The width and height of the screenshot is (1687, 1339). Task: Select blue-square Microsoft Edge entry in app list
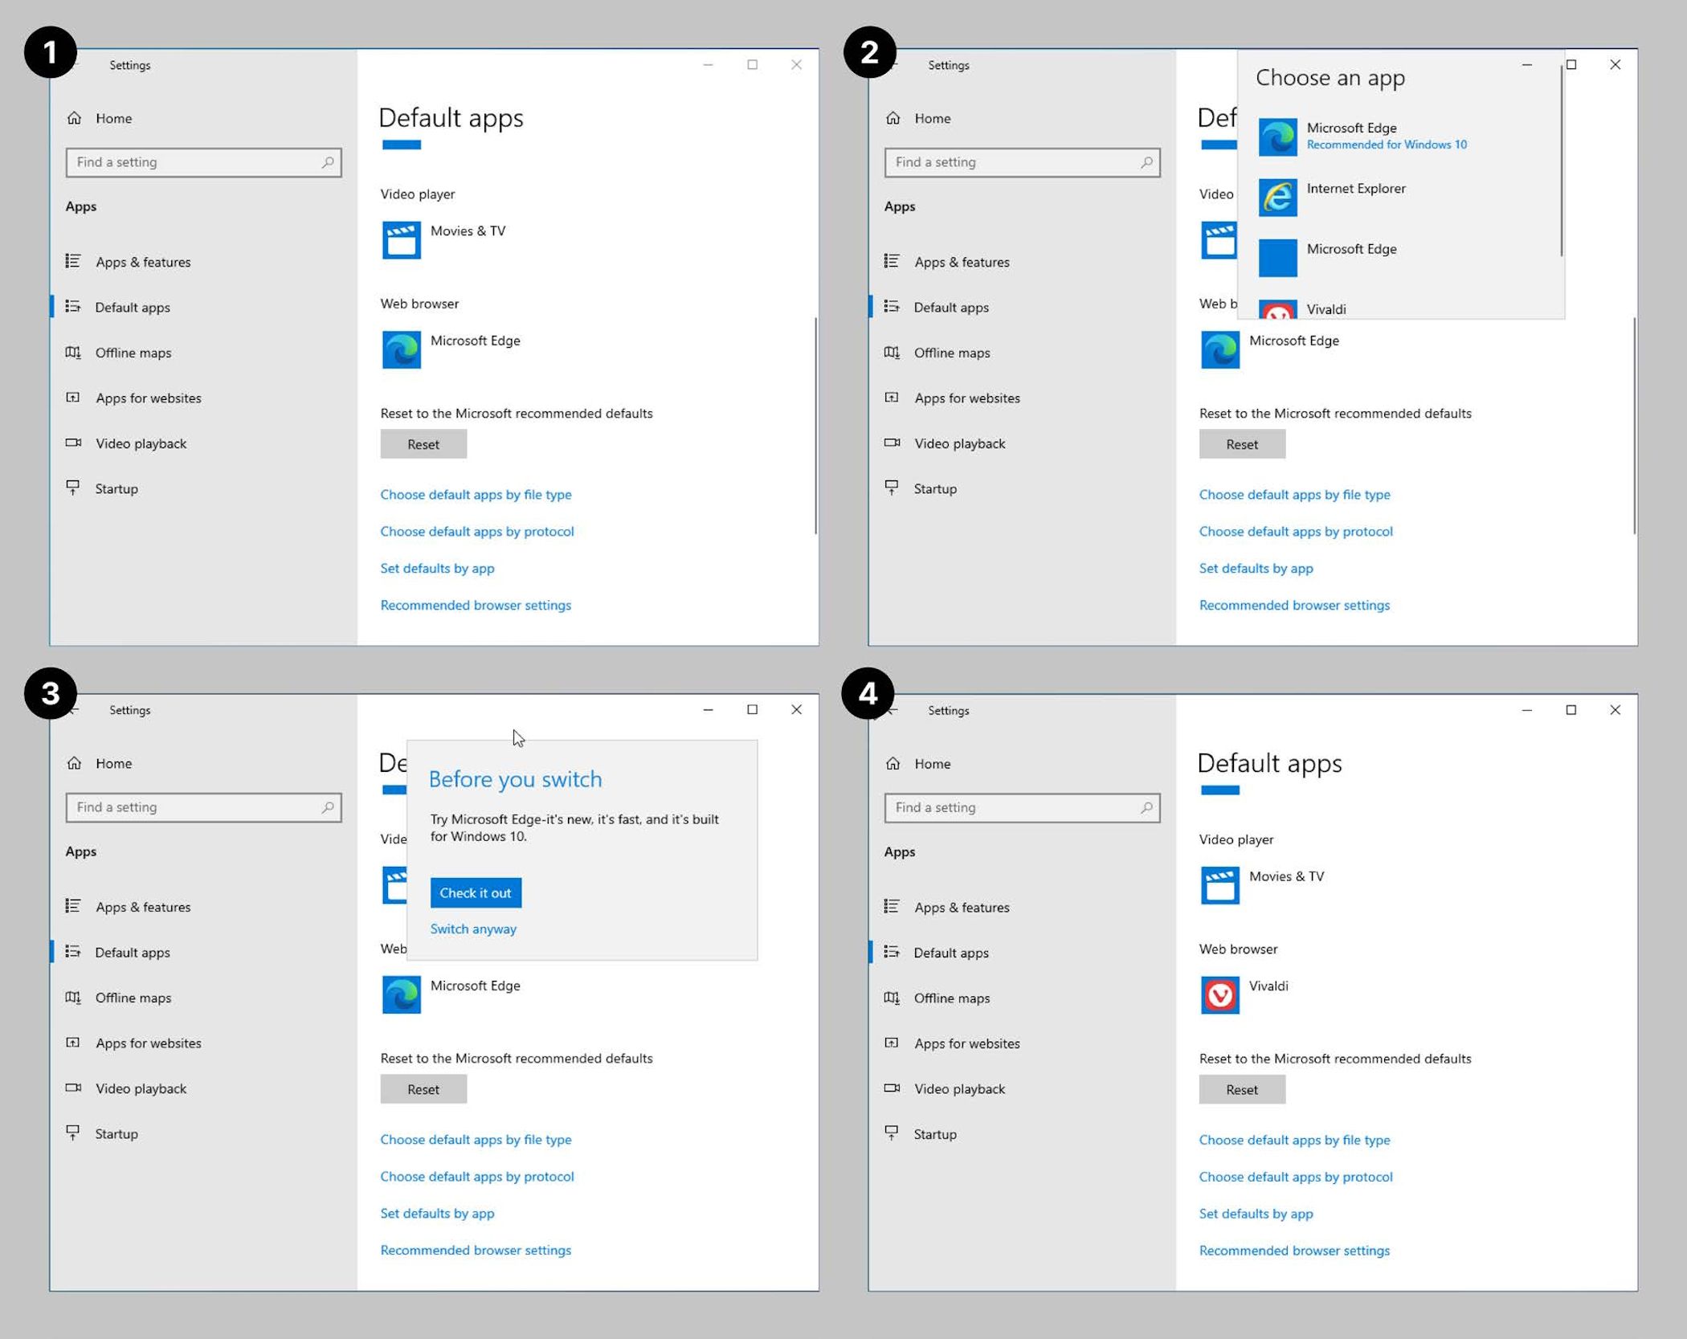tap(1399, 257)
